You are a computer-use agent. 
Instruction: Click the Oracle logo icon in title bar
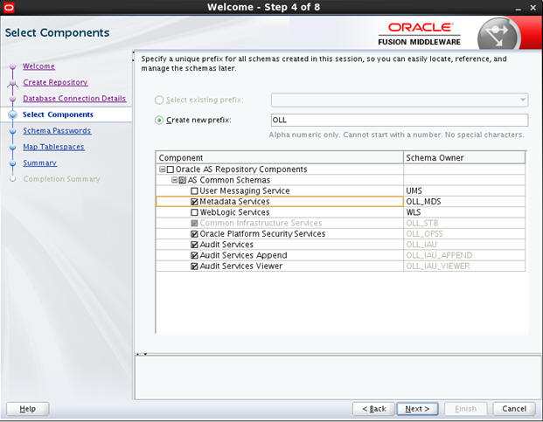pos(9,7)
